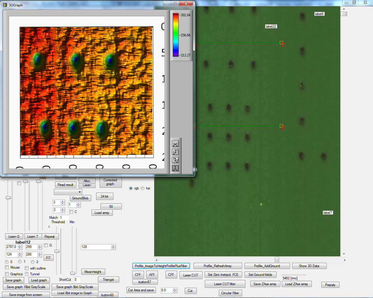The width and height of the screenshot is (373, 298).
Task: Select the hsi color mode
Action: 142,188
